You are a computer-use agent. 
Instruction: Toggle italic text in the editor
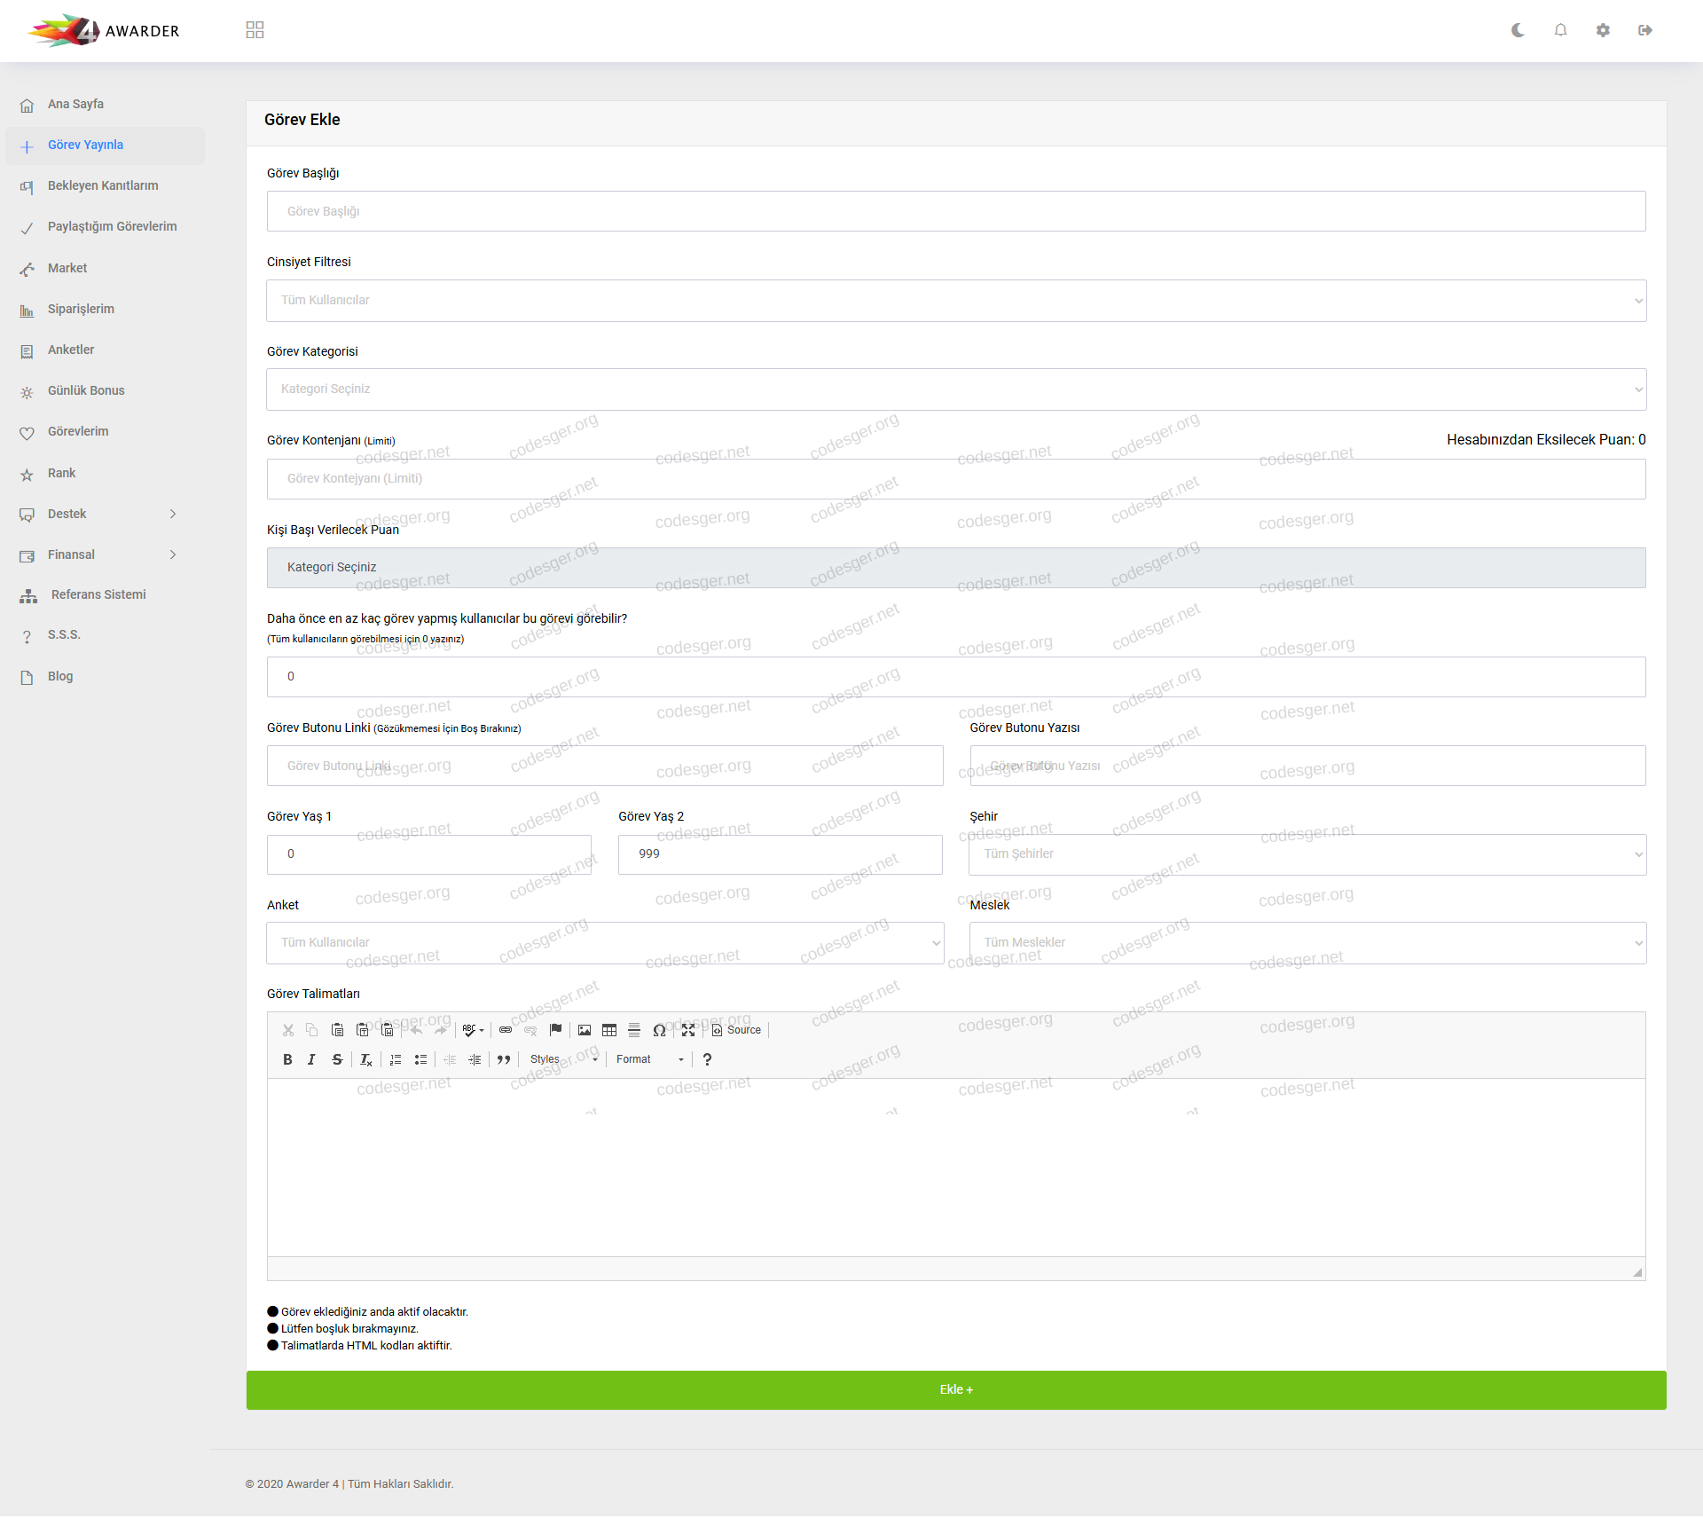311,1059
